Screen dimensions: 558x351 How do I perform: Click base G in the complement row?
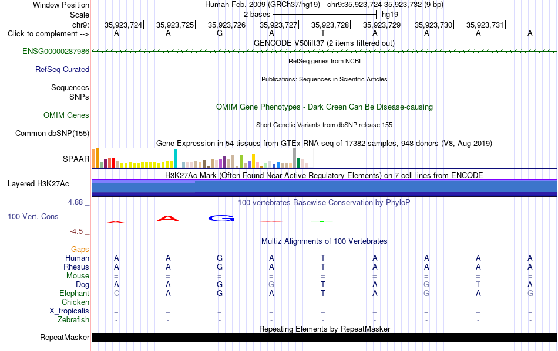(220, 33)
